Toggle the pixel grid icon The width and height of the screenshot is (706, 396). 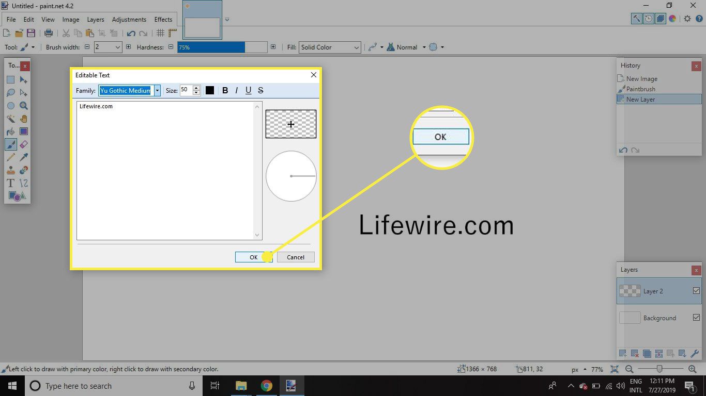coord(160,33)
